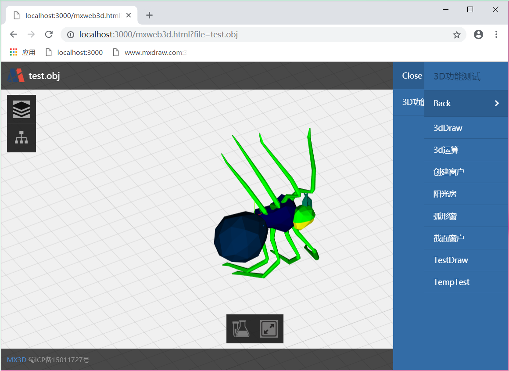Select the 创建窗户 menu item
Viewport: 509px width, 371px height.
pyautogui.click(x=466, y=172)
